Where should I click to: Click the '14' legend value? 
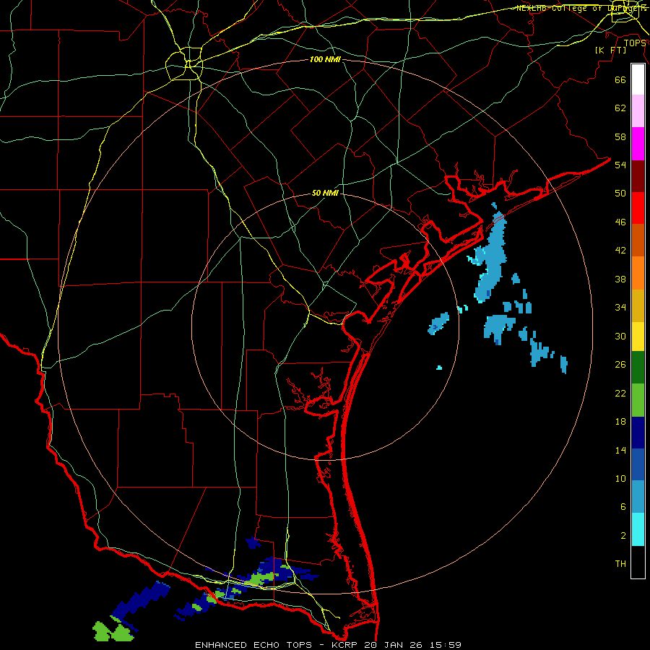point(620,450)
